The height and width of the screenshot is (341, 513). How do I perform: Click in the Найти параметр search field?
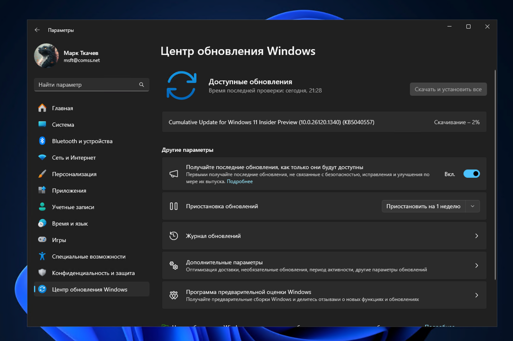[x=92, y=84]
